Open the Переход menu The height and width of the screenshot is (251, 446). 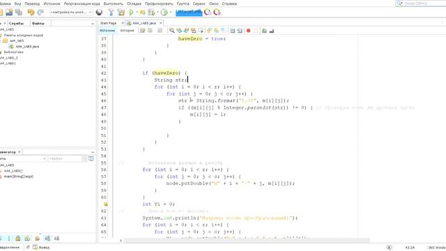click(x=32, y=3)
